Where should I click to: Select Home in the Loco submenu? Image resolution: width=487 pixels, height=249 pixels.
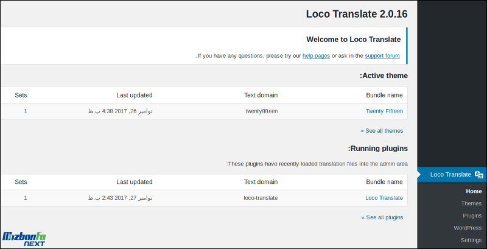474,191
